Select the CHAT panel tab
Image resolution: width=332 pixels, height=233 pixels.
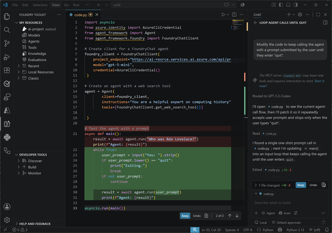[257, 15]
